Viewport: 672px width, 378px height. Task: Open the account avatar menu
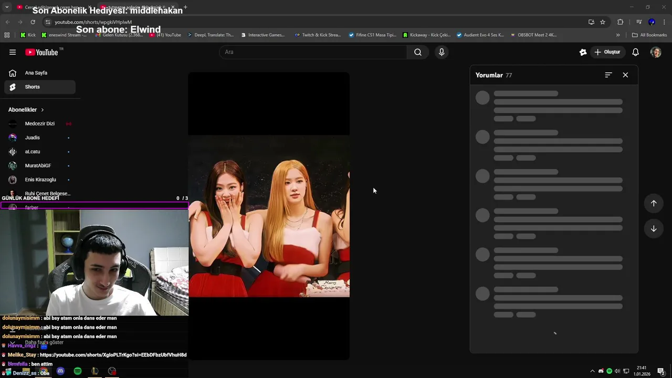656,52
